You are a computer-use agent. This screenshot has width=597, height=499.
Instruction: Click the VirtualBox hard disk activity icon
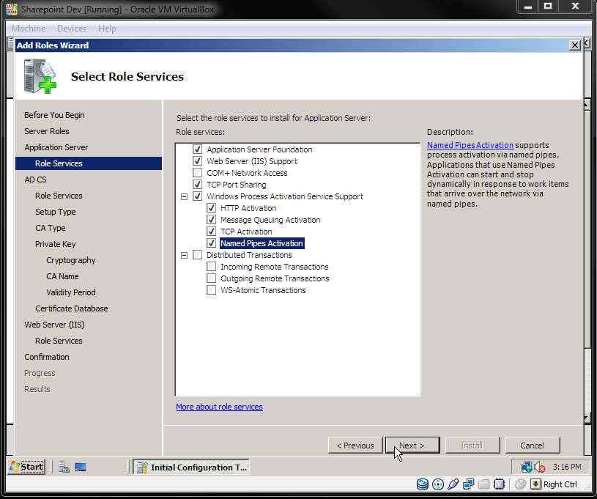click(422, 484)
